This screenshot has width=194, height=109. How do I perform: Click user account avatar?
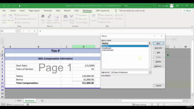click(x=172, y=6)
